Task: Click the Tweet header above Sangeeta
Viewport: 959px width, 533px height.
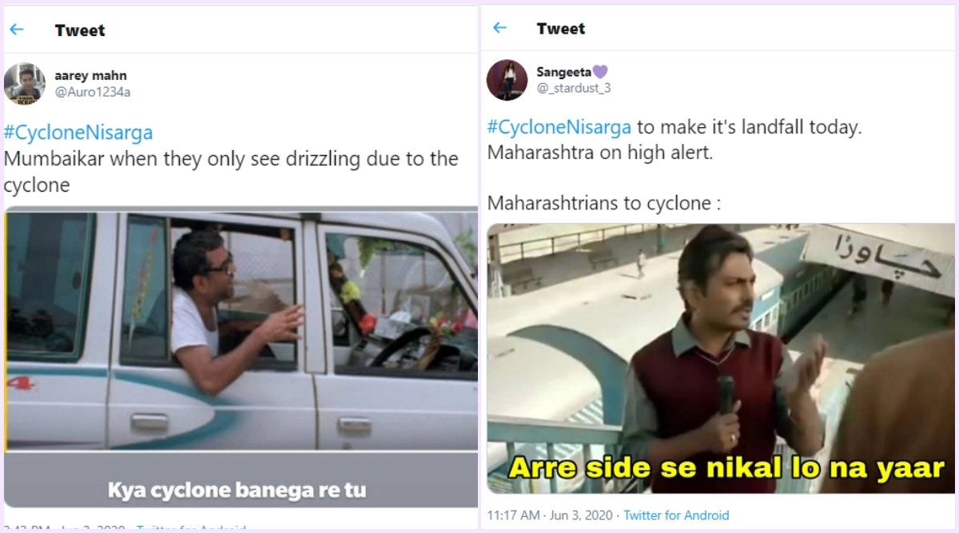Action: point(561,29)
